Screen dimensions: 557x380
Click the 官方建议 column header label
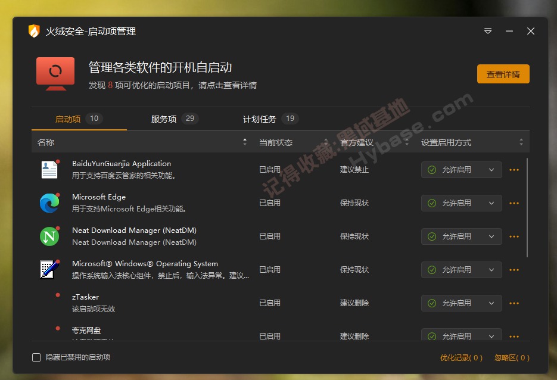pos(357,142)
